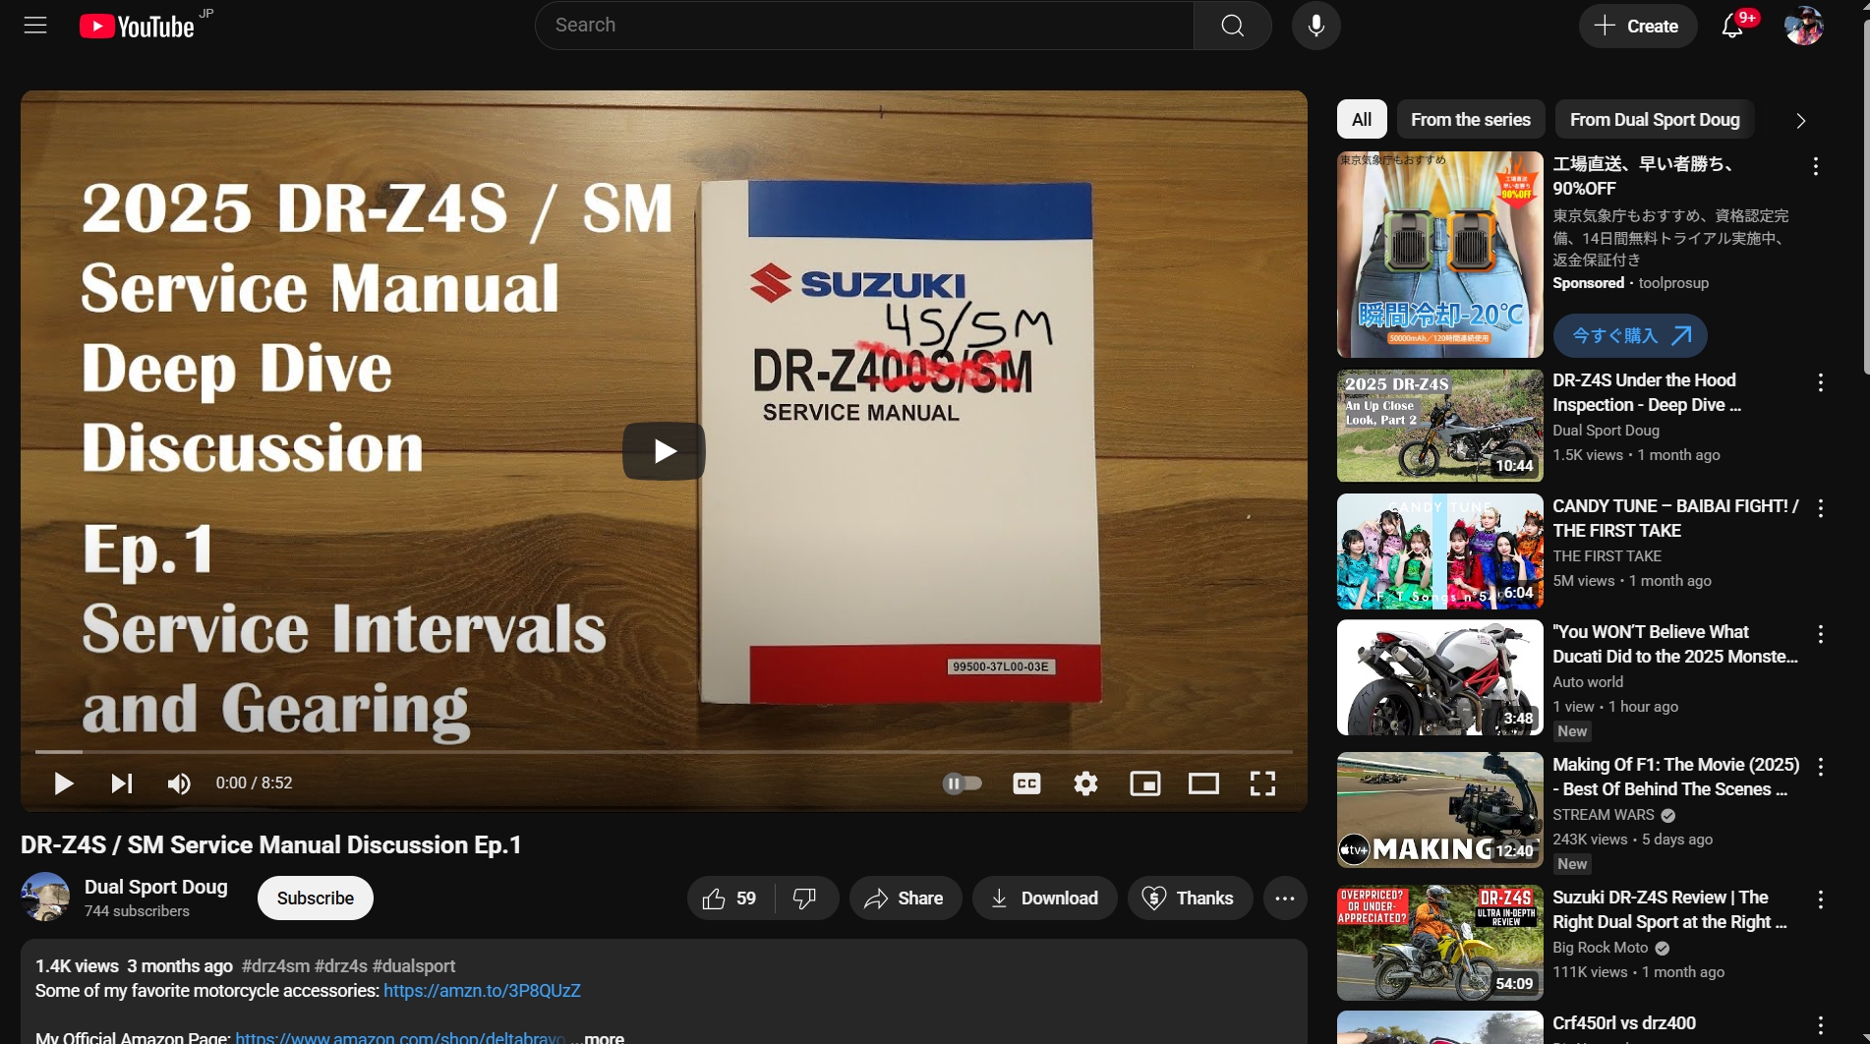Screen dimensions: 1870x1044
Task: Open options for Making Of F1 video
Action: click(1821, 768)
